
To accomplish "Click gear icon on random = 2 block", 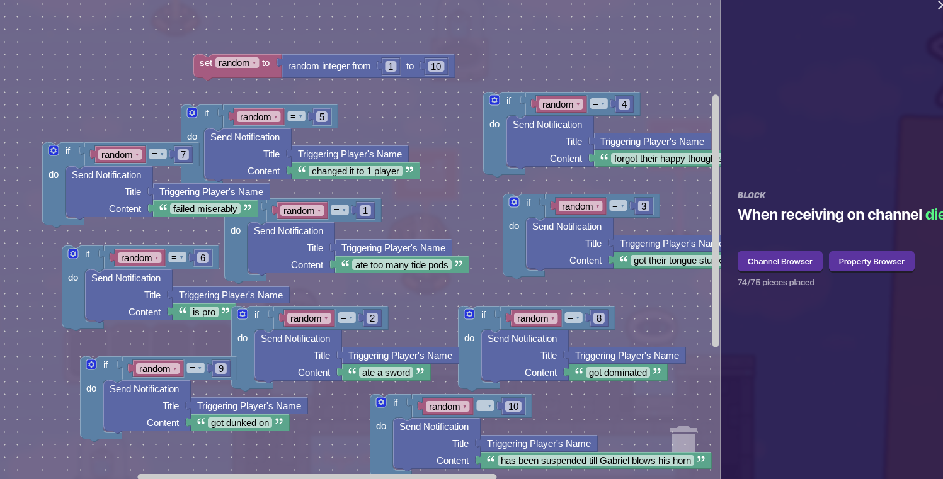I will (243, 315).
